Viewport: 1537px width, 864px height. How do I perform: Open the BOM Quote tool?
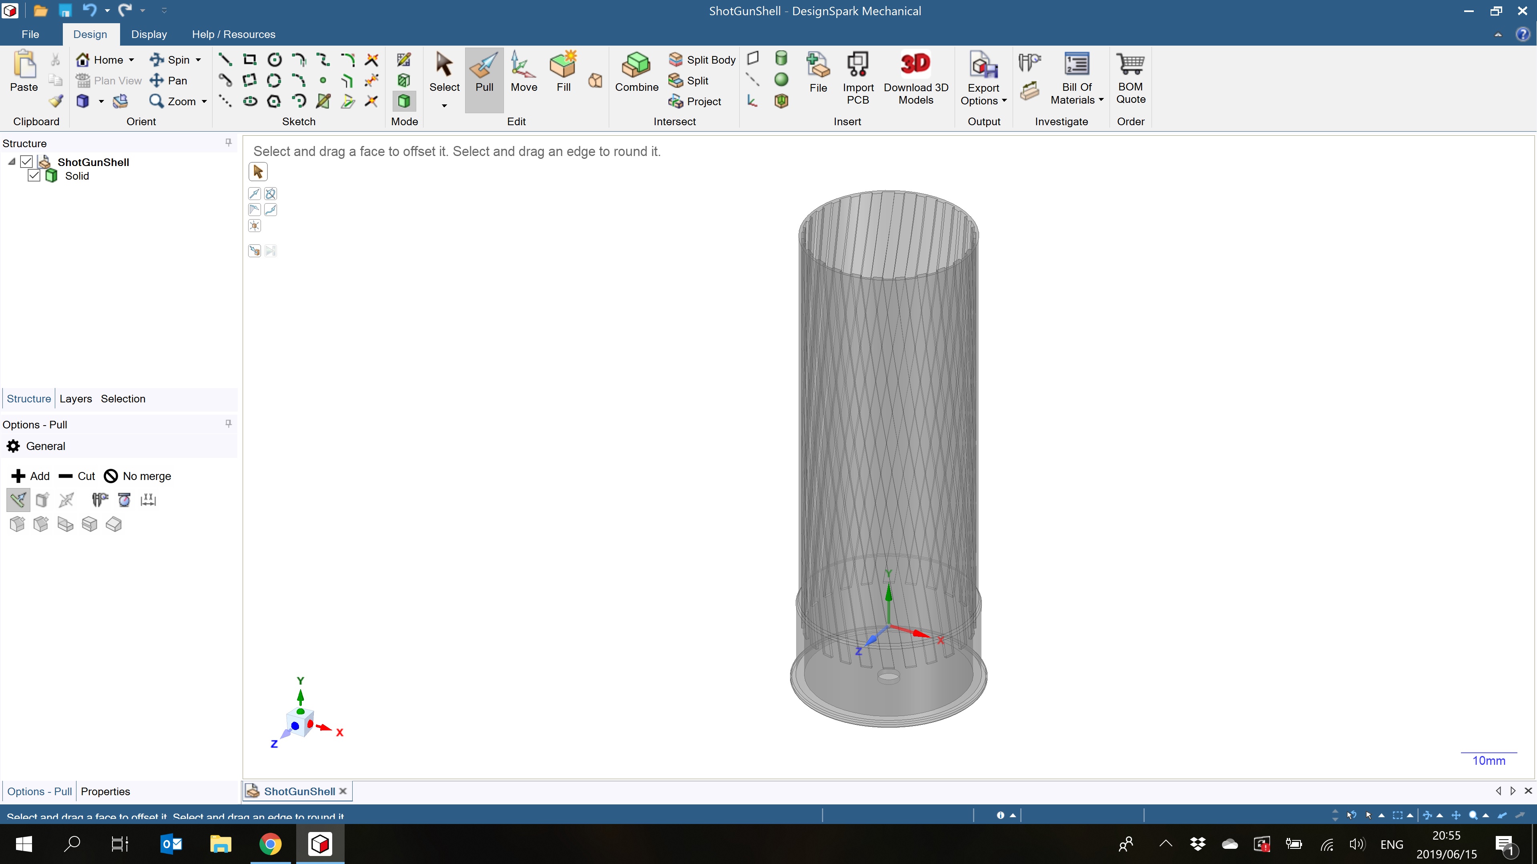pos(1130,78)
